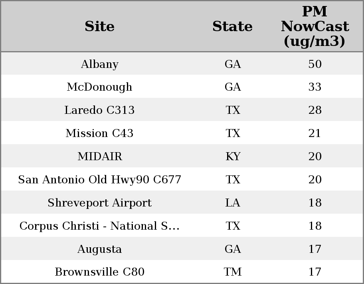Image resolution: width=364 pixels, height=284 pixels.
Task: Click the Shreveport Airport site cell
Action: pos(99,203)
